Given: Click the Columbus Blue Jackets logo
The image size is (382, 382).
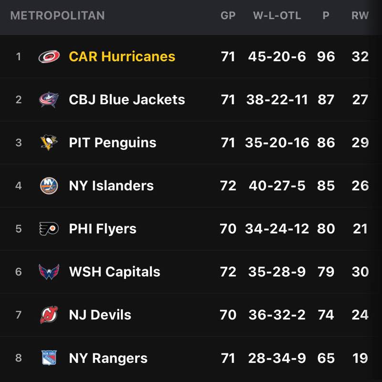Looking at the screenshot, I should [49, 100].
